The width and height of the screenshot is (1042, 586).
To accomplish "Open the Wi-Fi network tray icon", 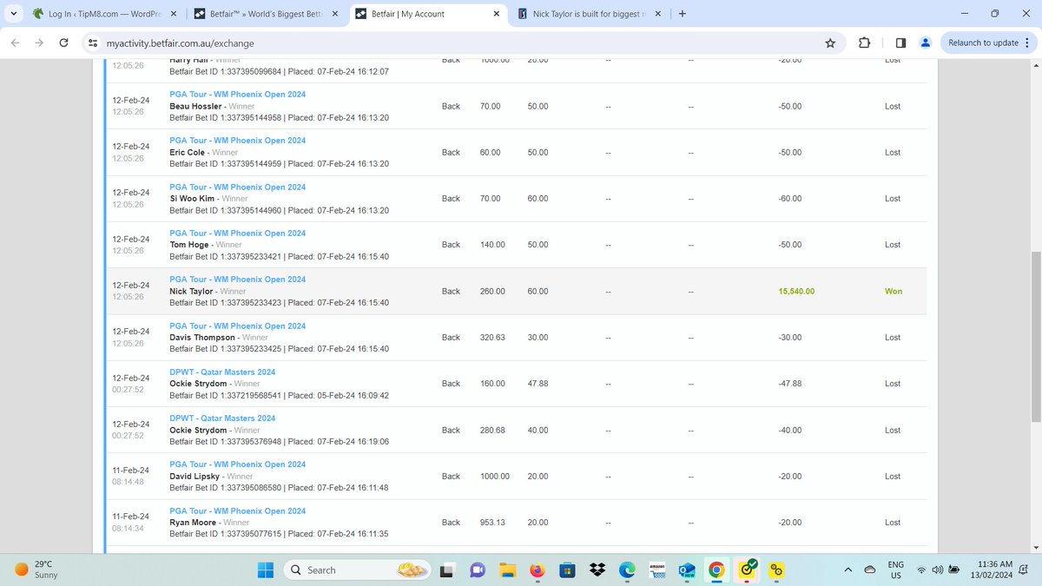I will point(921,570).
